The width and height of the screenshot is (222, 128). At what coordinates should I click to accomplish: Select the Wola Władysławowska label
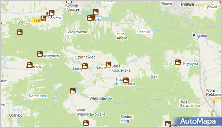91,112
